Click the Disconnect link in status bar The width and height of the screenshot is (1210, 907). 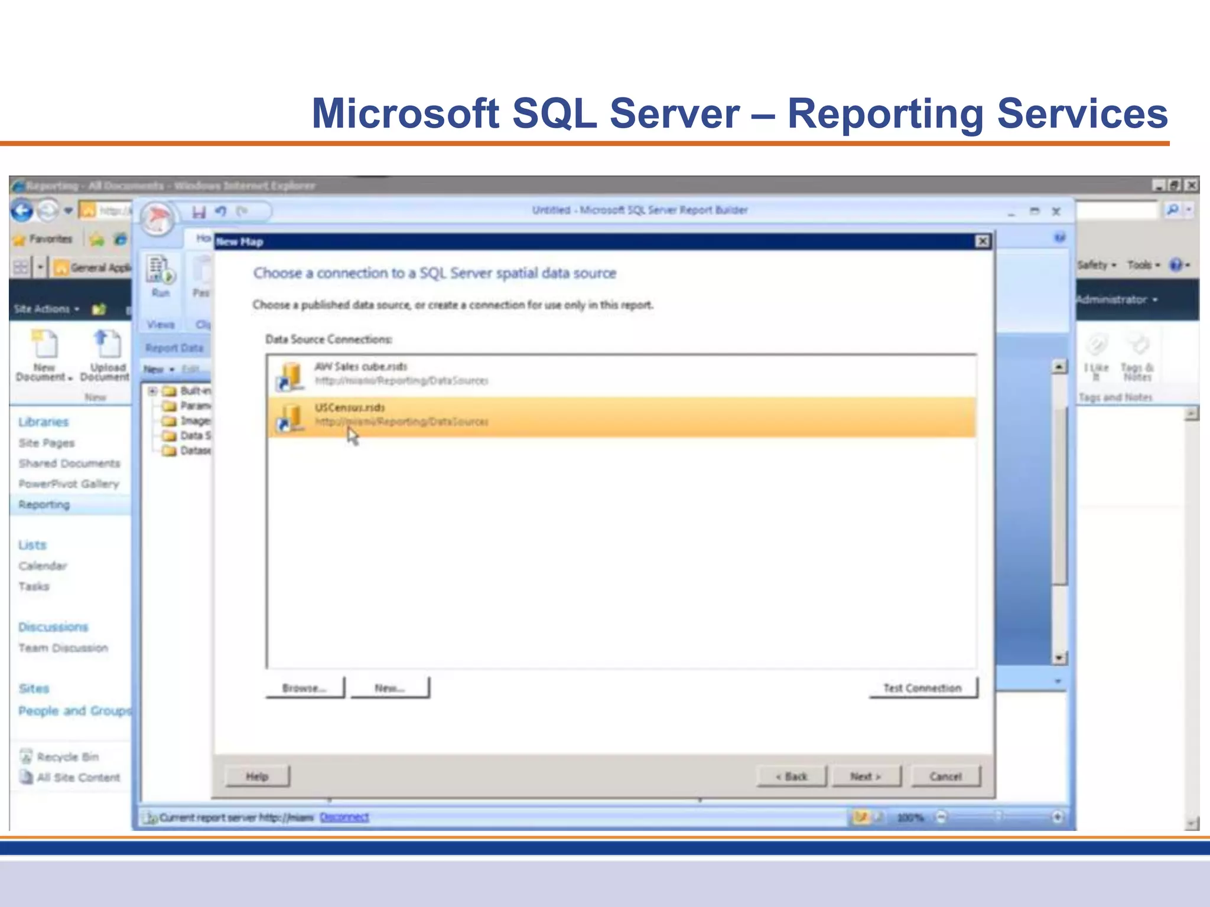pos(344,817)
